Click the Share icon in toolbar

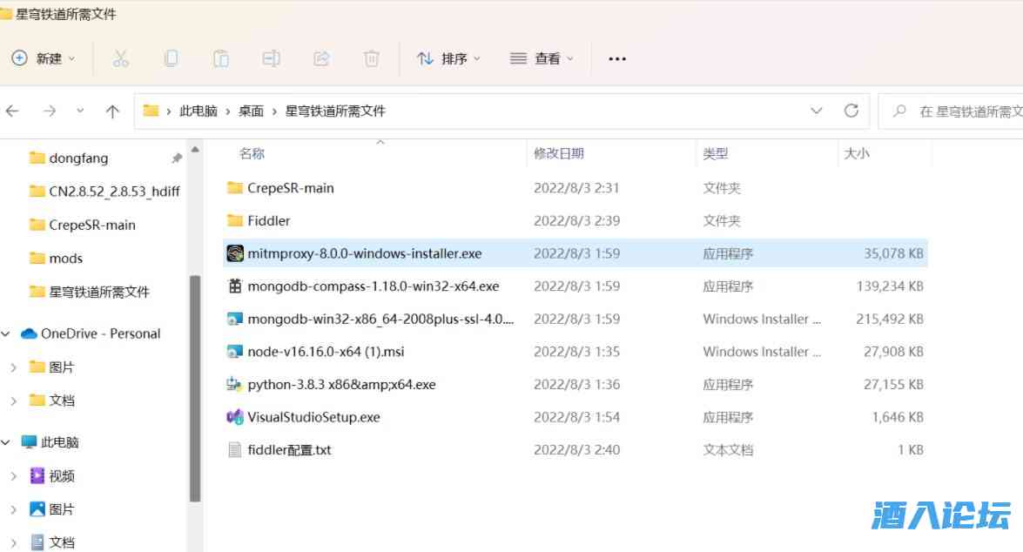click(x=321, y=58)
